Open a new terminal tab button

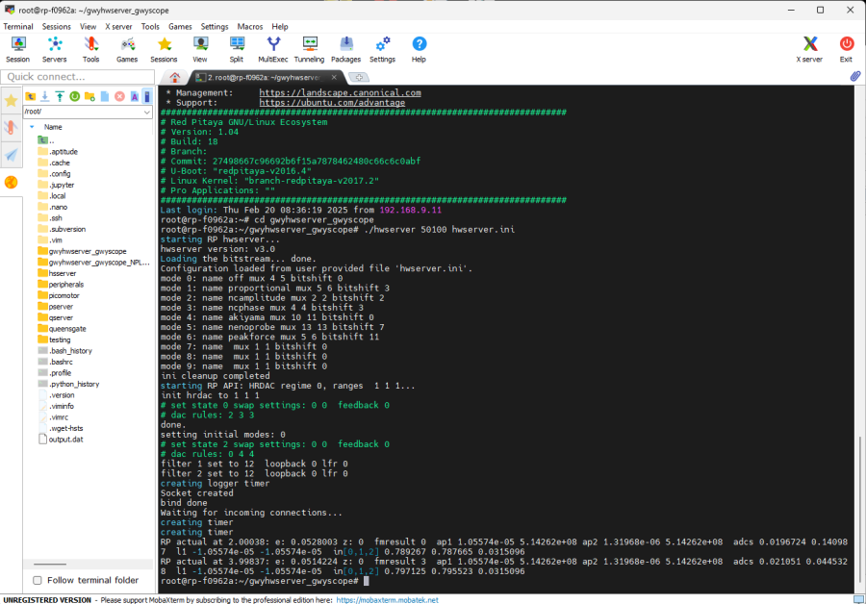tap(358, 77)
